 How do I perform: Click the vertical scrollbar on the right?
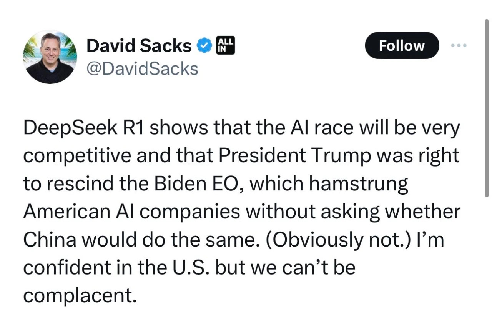(x=487, y=108)
